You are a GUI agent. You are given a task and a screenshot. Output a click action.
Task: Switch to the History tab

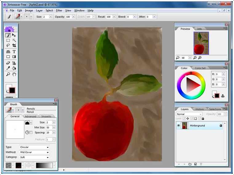click(200, 109)
